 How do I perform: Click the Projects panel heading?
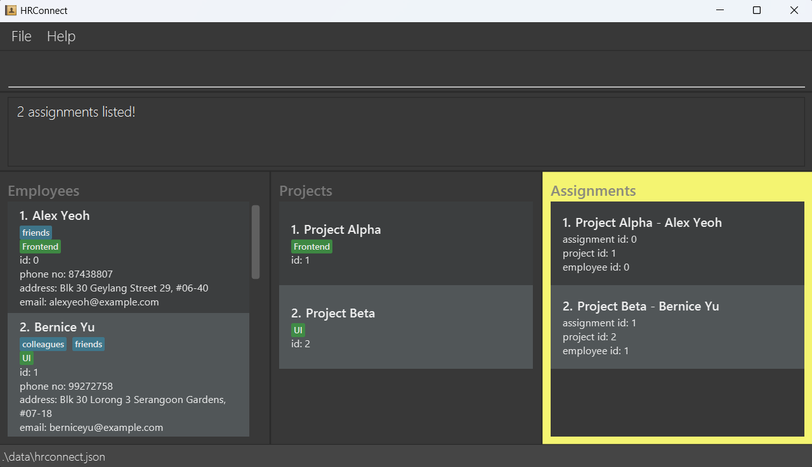pos(306,191)
